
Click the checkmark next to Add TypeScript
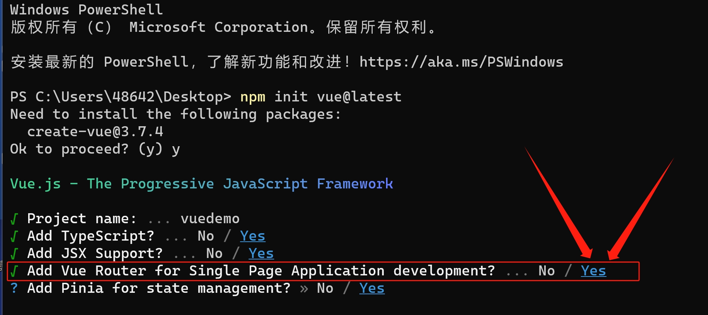(x=14, y=237)
